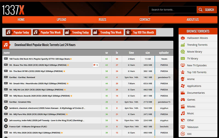
Task: Switch to Top 100 This Month tab
Action: [x=140, y=32]
